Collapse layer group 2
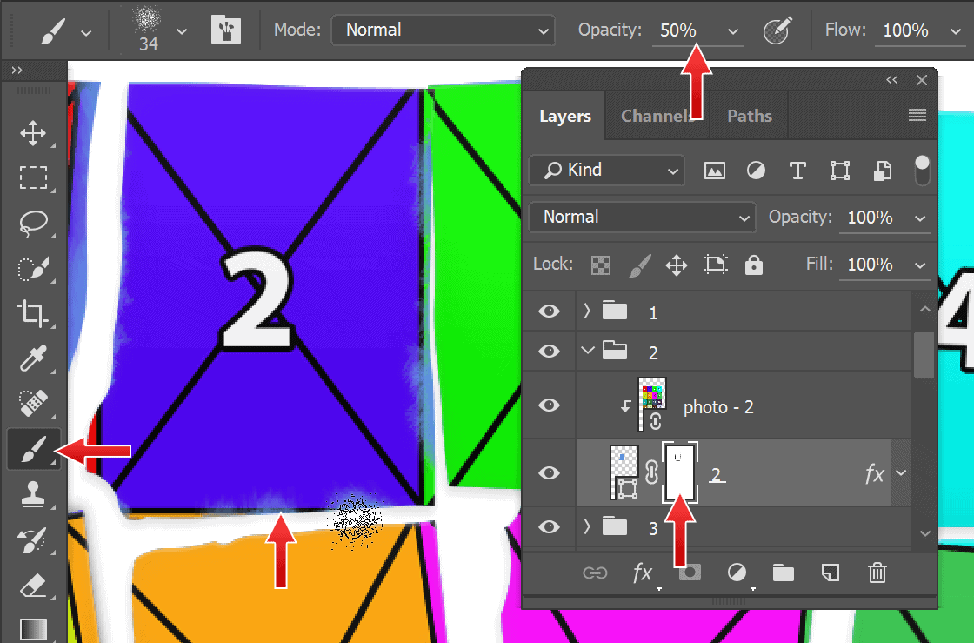The width and height of the screenshot is (974, 643). click(588, 351)
